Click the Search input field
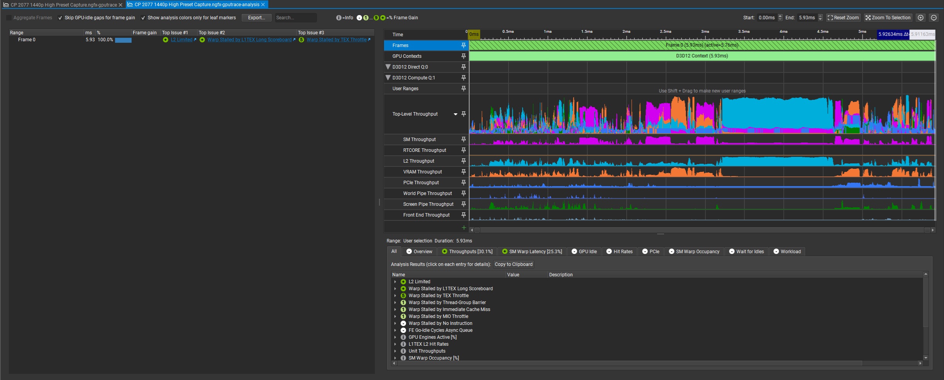Viewport: 944px width, 380px height. [295, 18]
